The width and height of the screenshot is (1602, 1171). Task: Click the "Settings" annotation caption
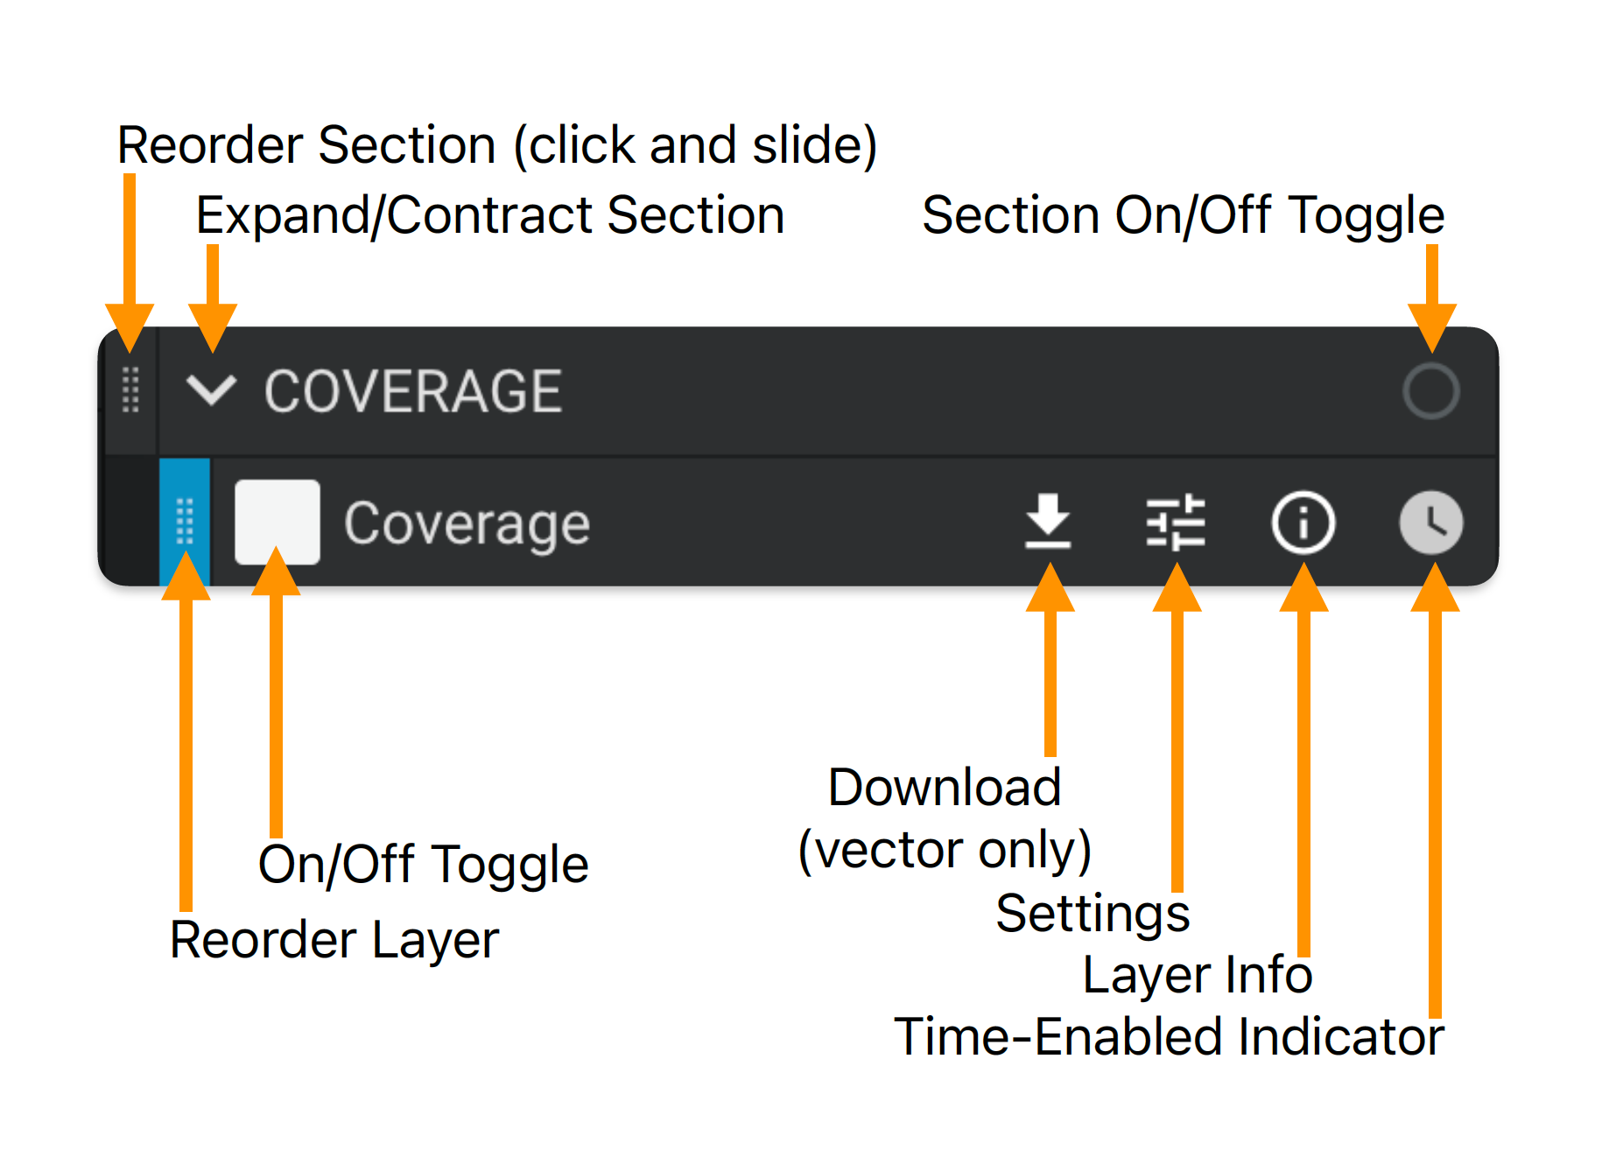(1093, 915)
